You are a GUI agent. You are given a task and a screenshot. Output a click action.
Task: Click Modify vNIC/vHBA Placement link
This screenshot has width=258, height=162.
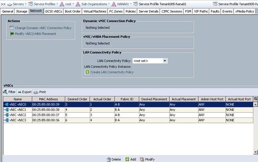[36, 34]
